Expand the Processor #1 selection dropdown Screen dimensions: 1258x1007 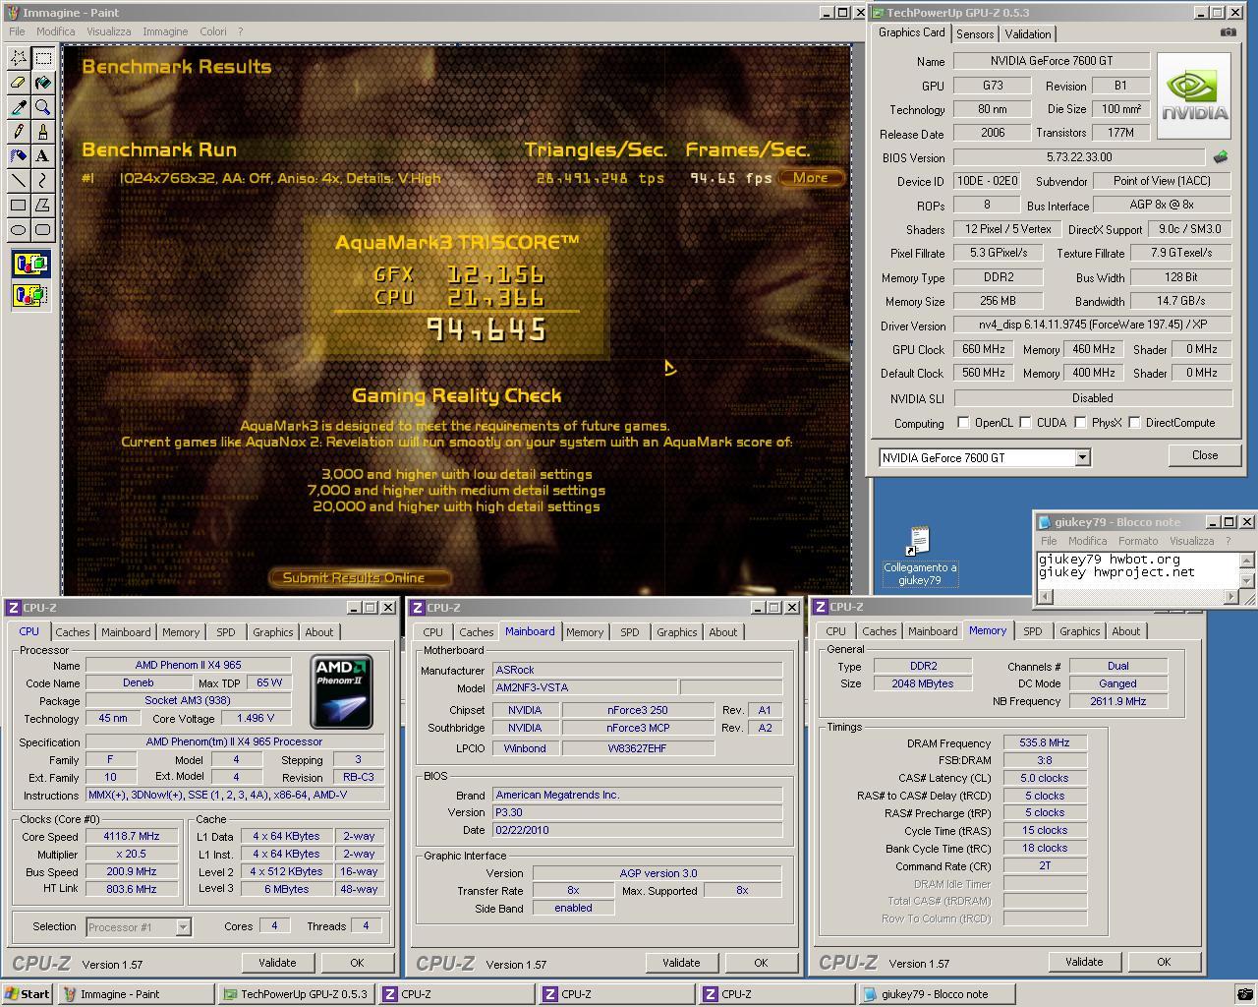click(x=183, y=926)
